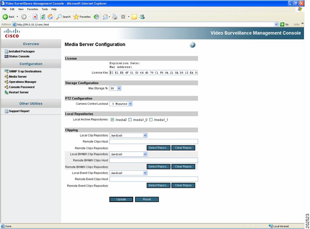The height and width of the screenshot is (229, 310).
Task: Open the Favorites star button
Action: click(82, 17)
